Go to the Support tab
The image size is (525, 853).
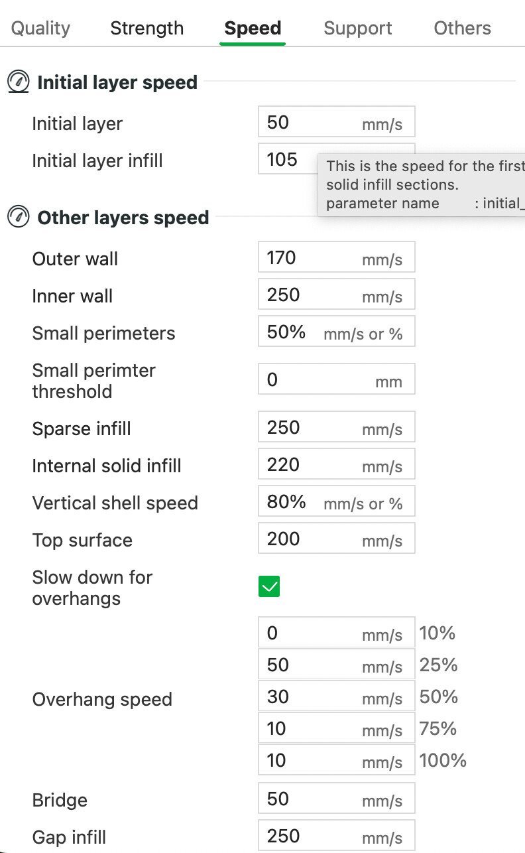coord(358,28)
